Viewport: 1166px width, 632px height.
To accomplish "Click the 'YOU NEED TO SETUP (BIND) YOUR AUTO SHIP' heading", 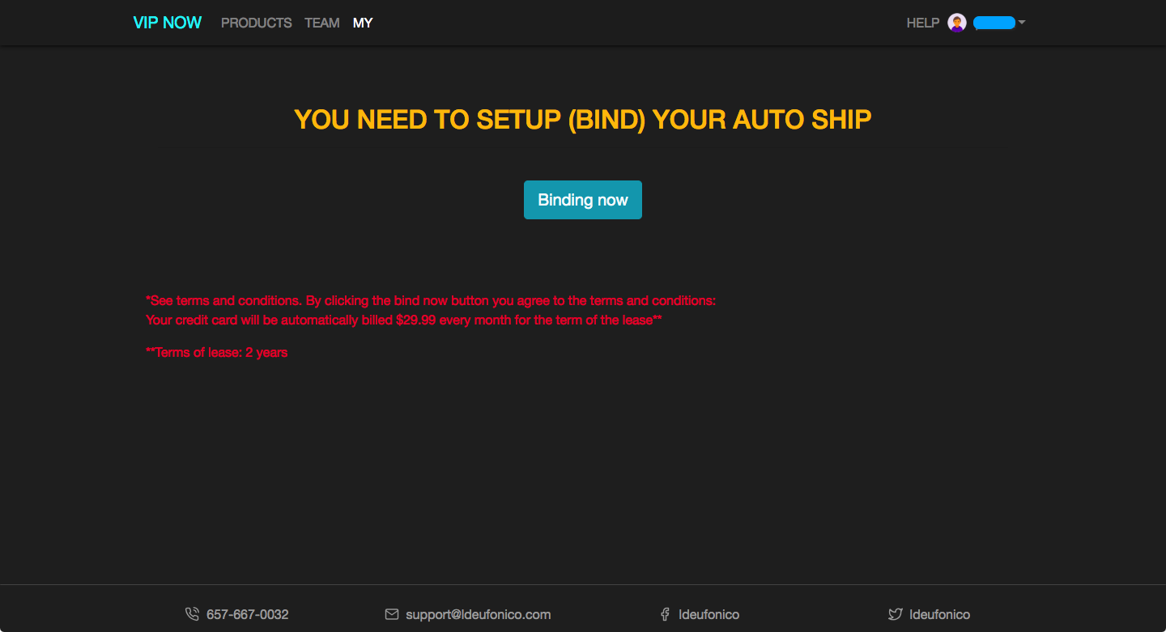I will 583,120.
